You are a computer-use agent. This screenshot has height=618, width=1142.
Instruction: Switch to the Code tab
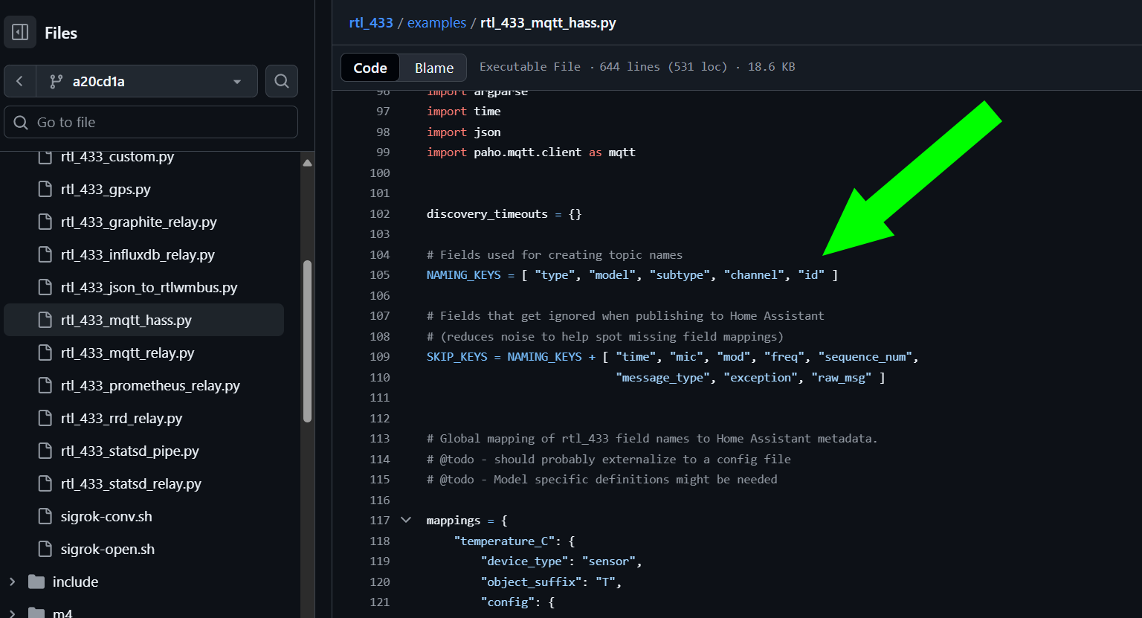(370, 68)
